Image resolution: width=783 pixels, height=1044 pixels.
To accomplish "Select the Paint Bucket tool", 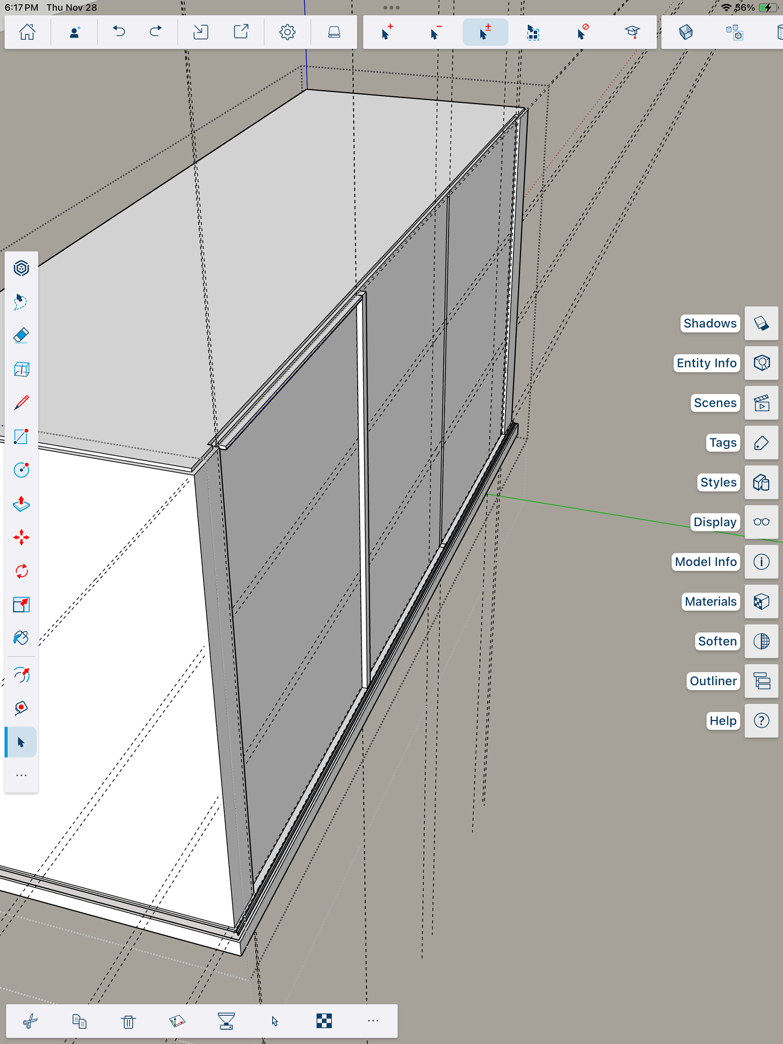I will (x=21, y=638).
